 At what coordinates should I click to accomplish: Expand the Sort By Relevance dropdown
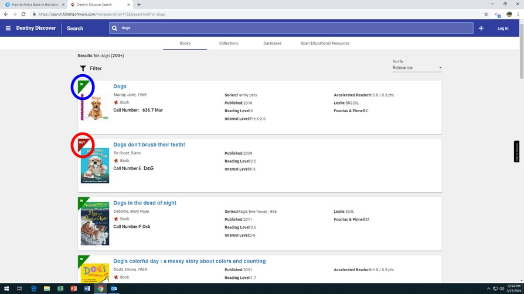[417, 68]
